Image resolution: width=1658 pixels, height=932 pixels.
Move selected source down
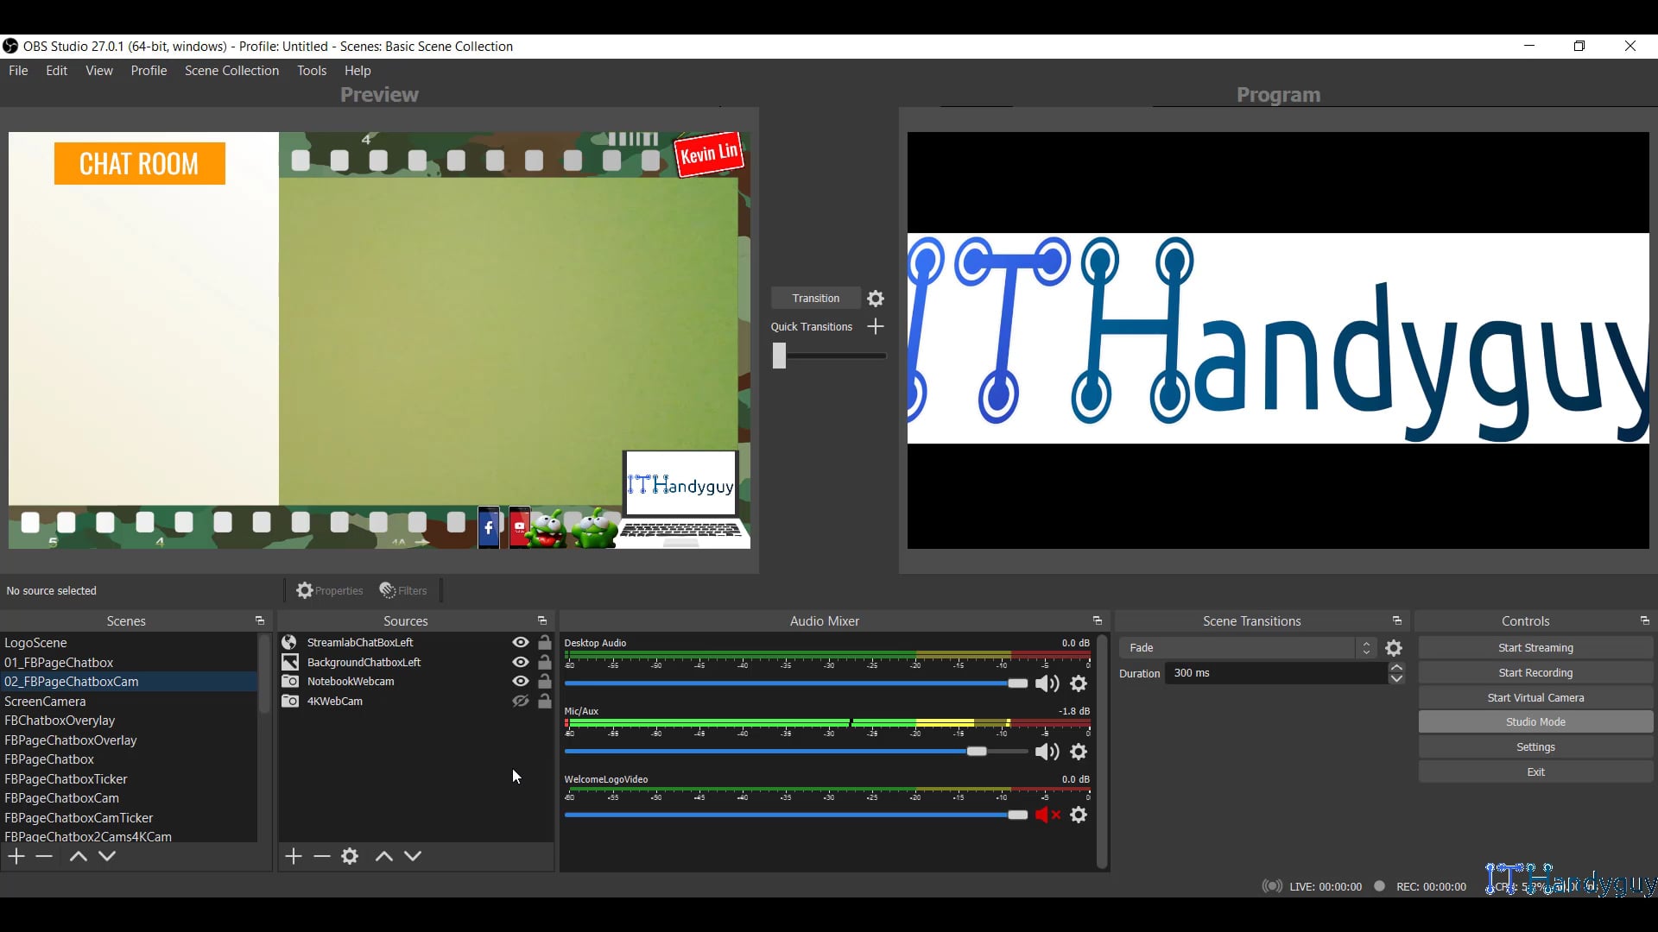tap(413, 856)
